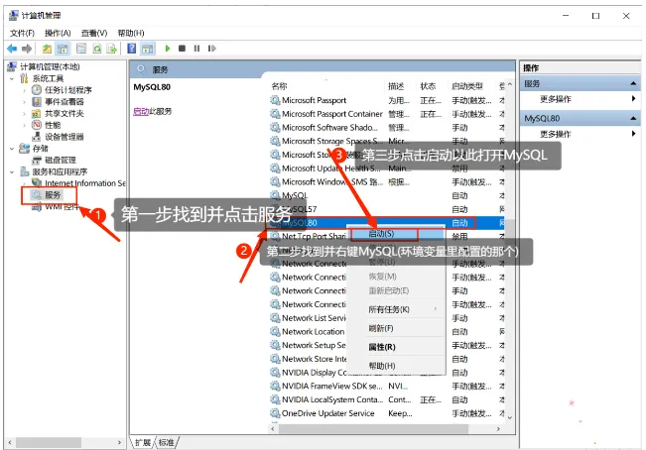Open 所有任务(K) submenu in context menu
Image resolution: width=646 pixels, height=450 pixels.
[x=396, y=309]
